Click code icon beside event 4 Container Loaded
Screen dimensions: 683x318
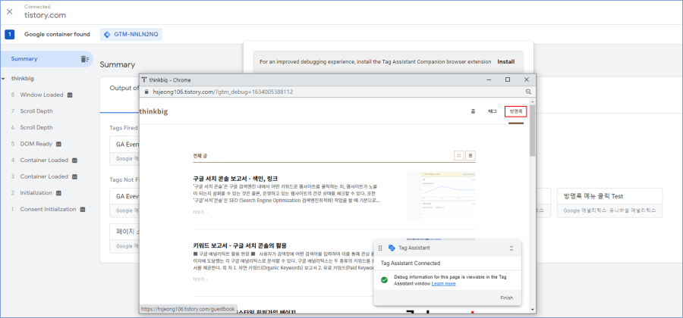(x=74, y=161)
